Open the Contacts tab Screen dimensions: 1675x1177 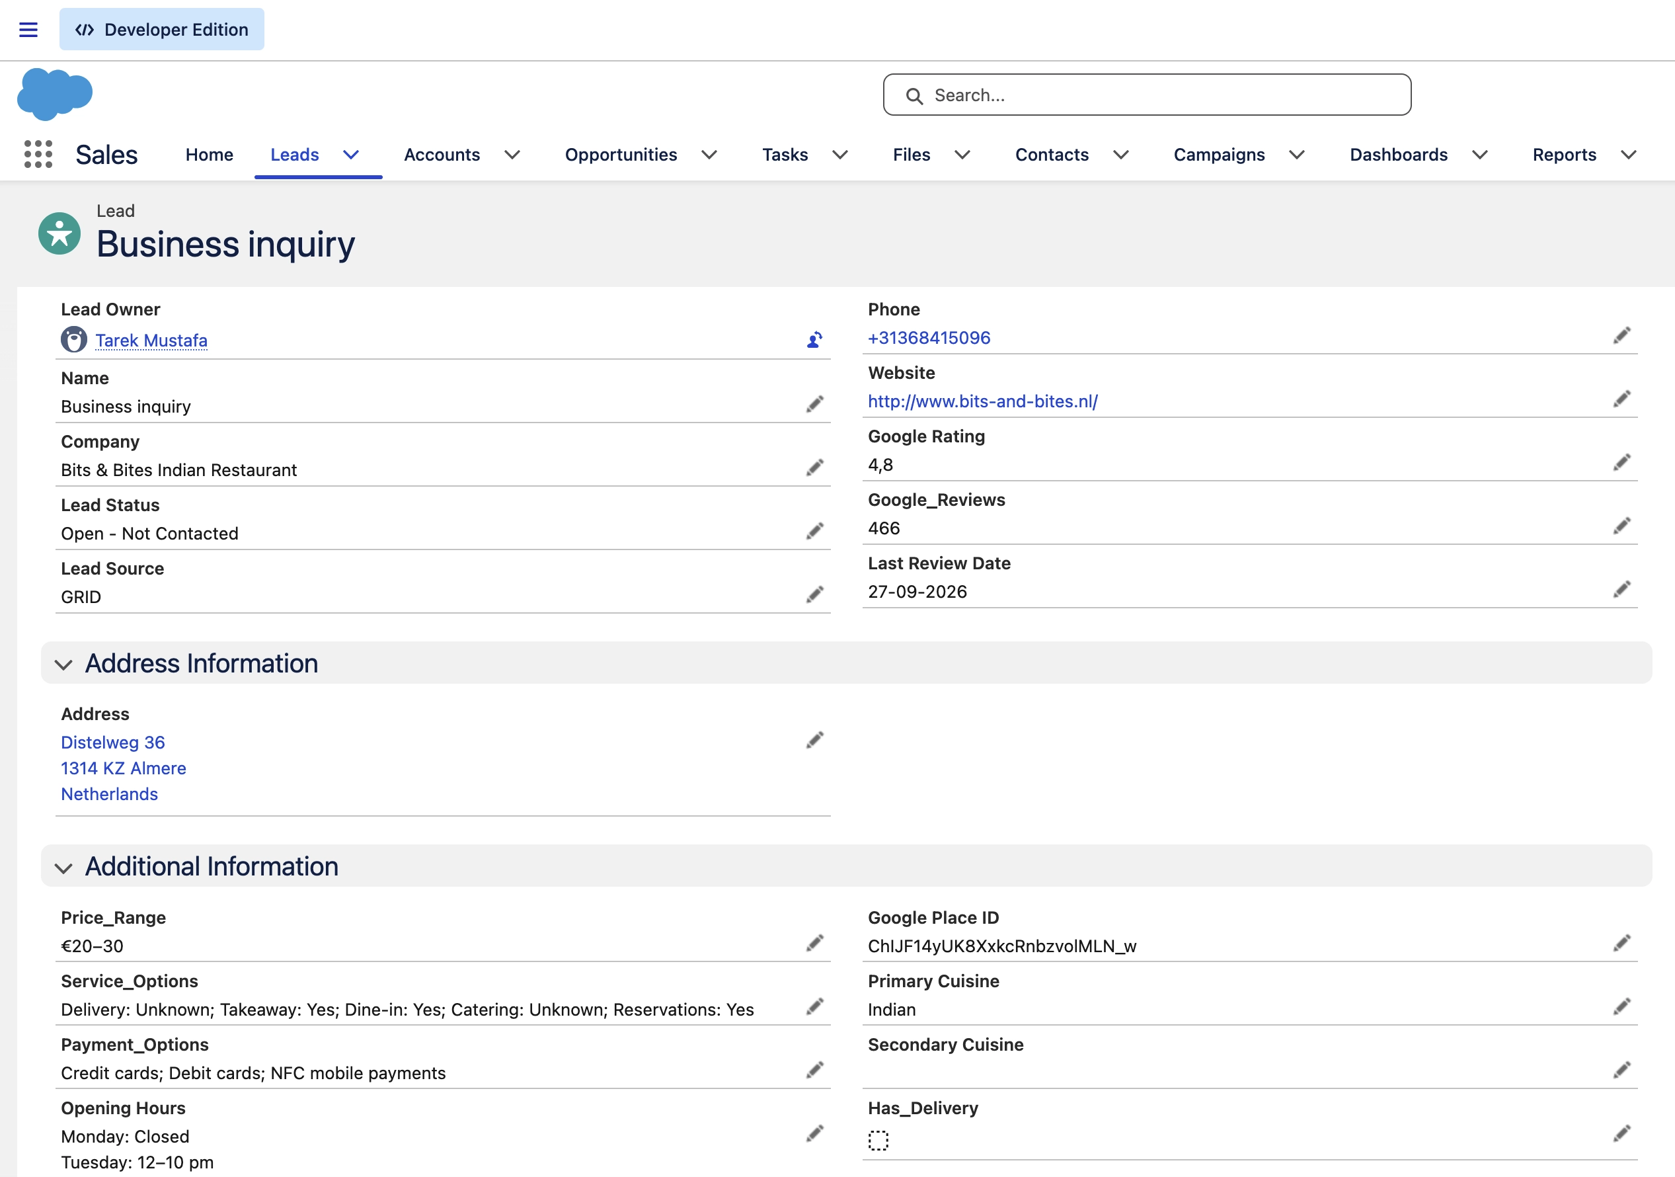pos(1052,155)
